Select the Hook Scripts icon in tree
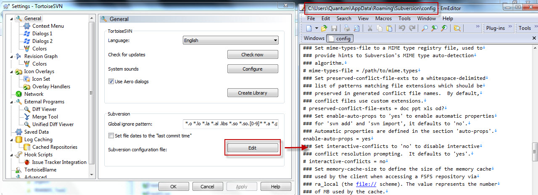The height and width of the screenshot is (195, 538). 18,155
